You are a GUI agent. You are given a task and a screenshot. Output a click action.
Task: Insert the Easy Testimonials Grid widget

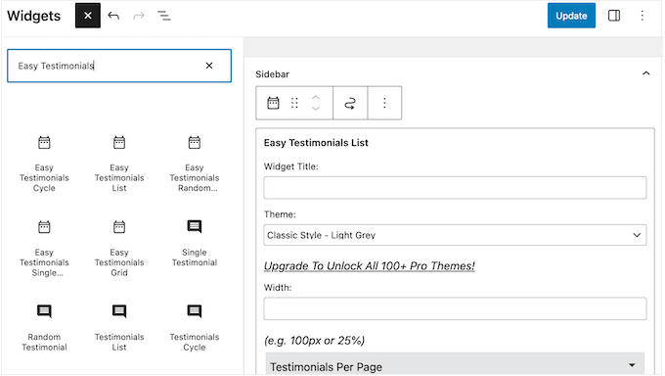[119, 249]
